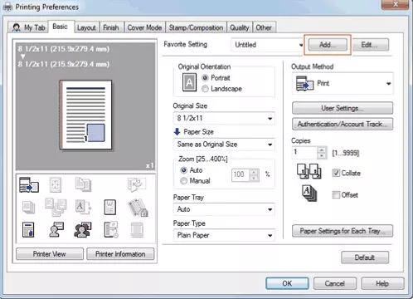Viewport: 413px width, 299px height.
Task: Click the page preview thumbnail
Action: pyautogui.click(x=85, y=115)
